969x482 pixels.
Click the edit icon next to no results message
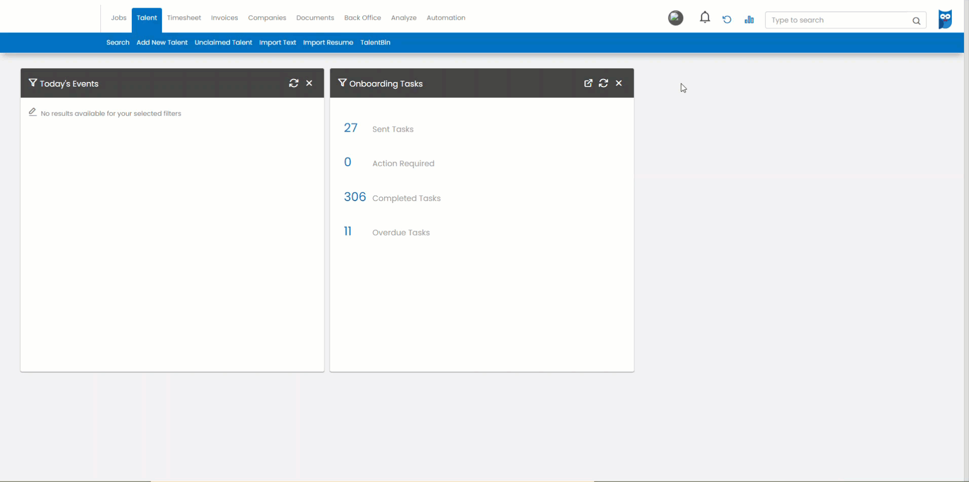[x=32, y=112]
